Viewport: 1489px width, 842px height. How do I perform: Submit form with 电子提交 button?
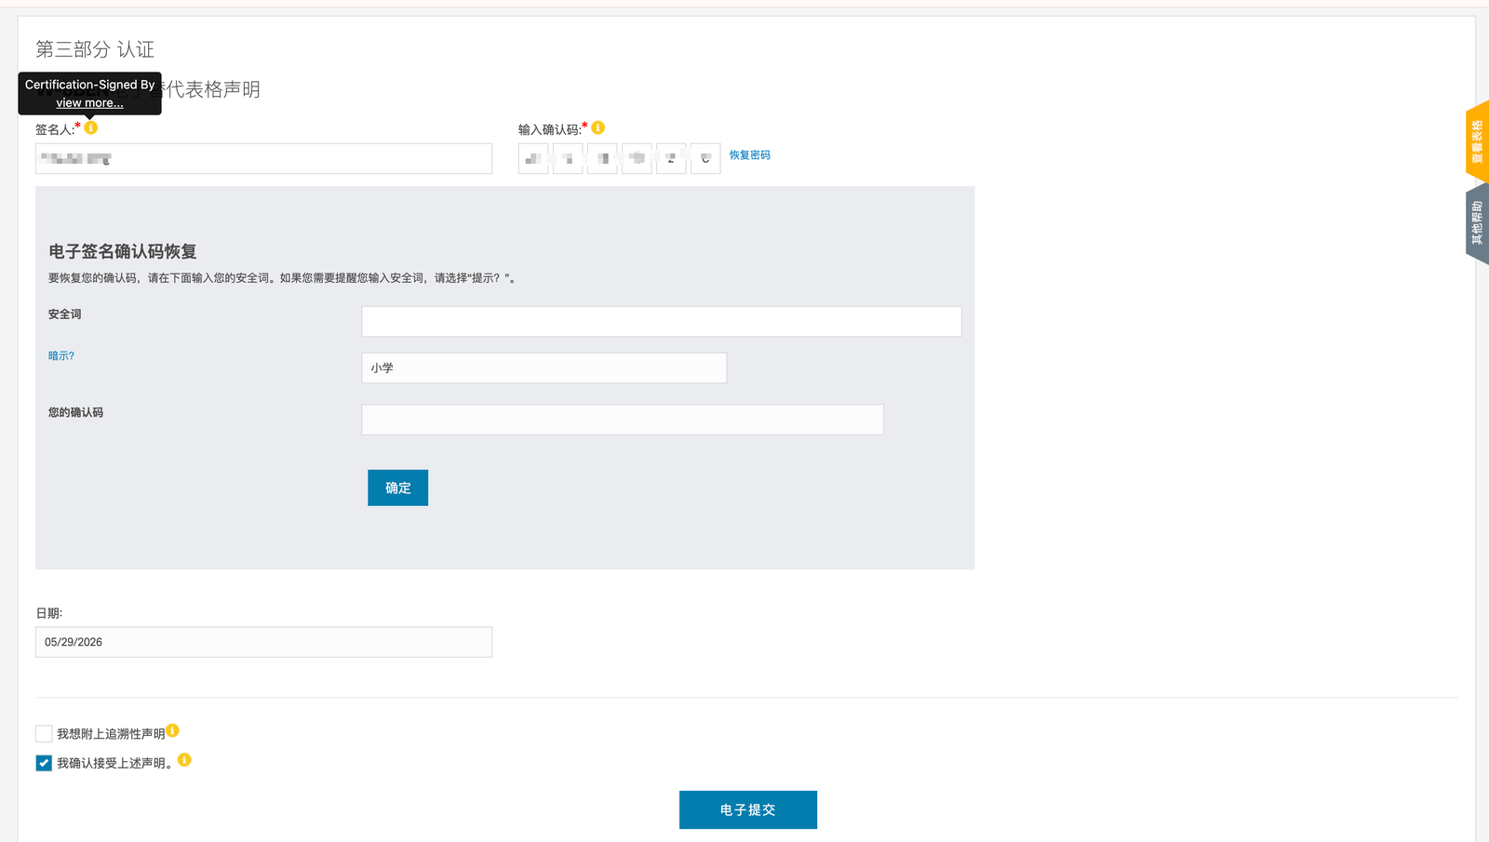pyautogui.click(x=748, y=809)
